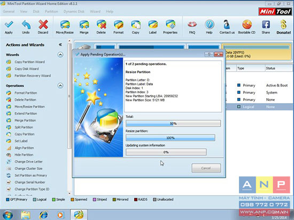Click the dialog's help question button
This screenshot has width=294, height=220.
209,54
